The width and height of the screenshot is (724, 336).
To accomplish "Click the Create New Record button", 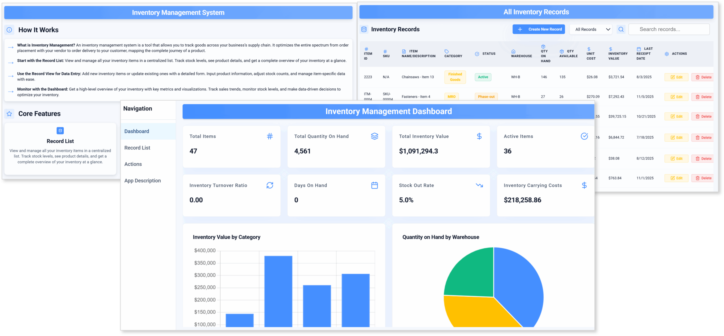I will coord(538,29).
